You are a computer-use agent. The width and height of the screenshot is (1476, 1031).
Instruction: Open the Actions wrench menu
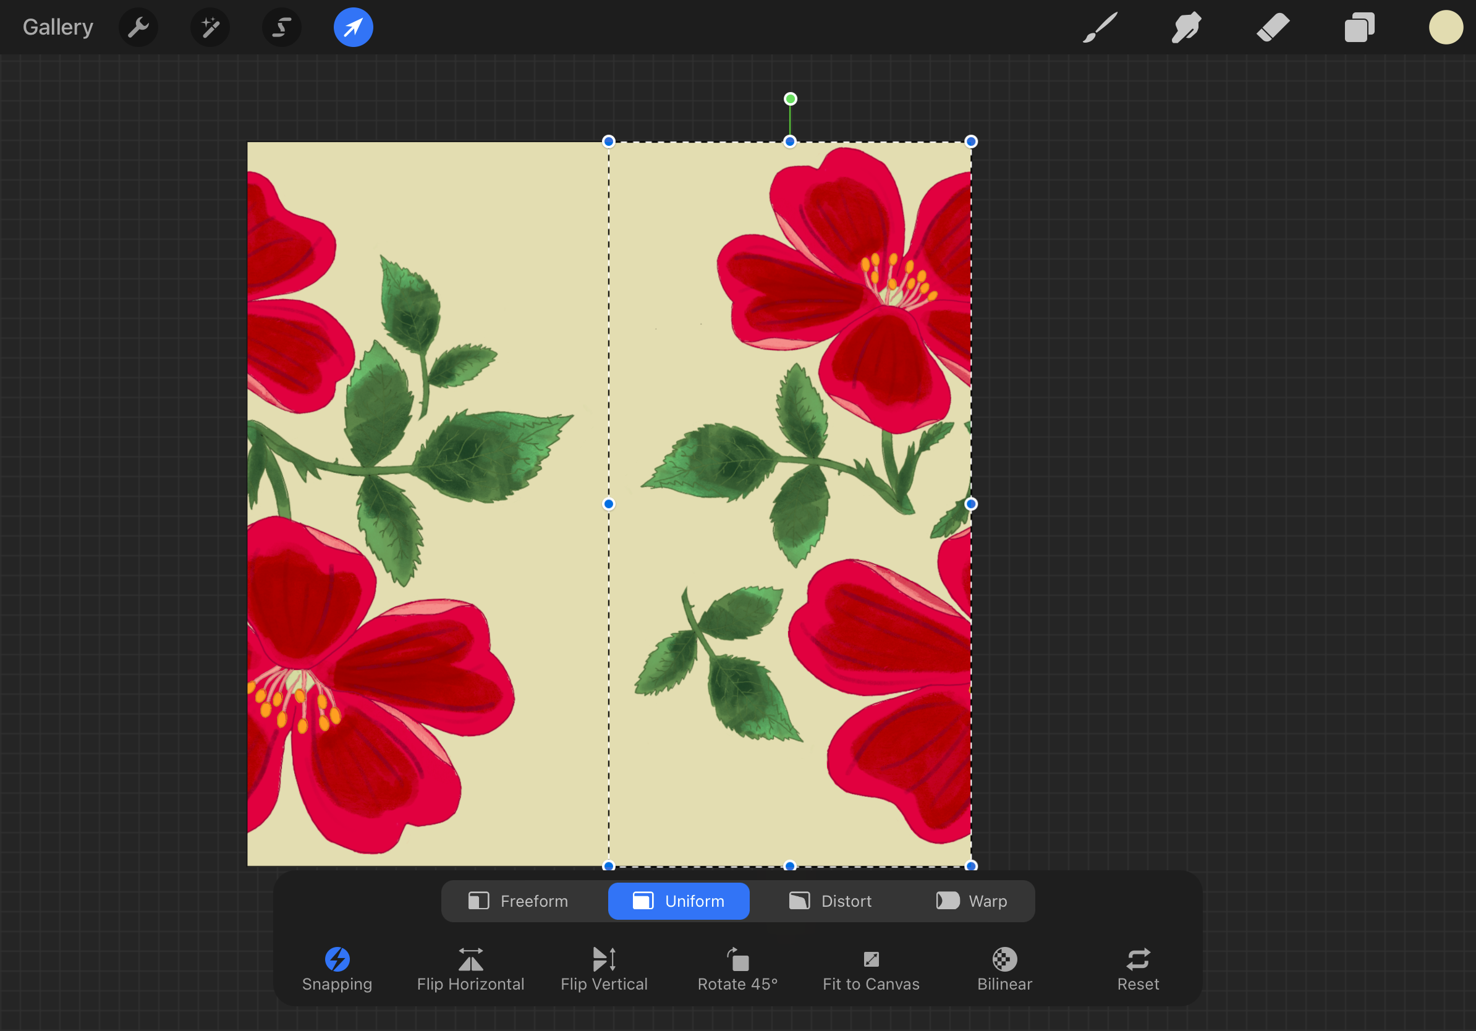pyautogui.click(x=138, y=28)
